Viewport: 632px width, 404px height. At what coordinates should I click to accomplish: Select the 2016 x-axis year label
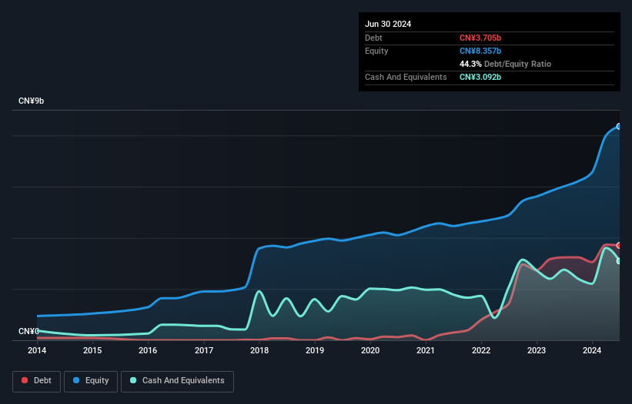[148, 351]
